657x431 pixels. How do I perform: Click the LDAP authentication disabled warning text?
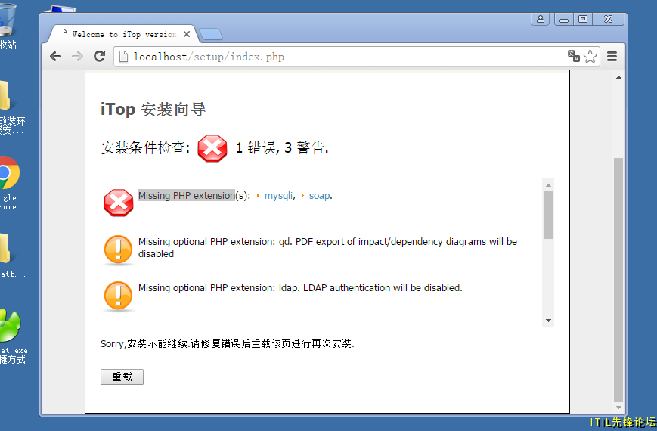point(300,288)
